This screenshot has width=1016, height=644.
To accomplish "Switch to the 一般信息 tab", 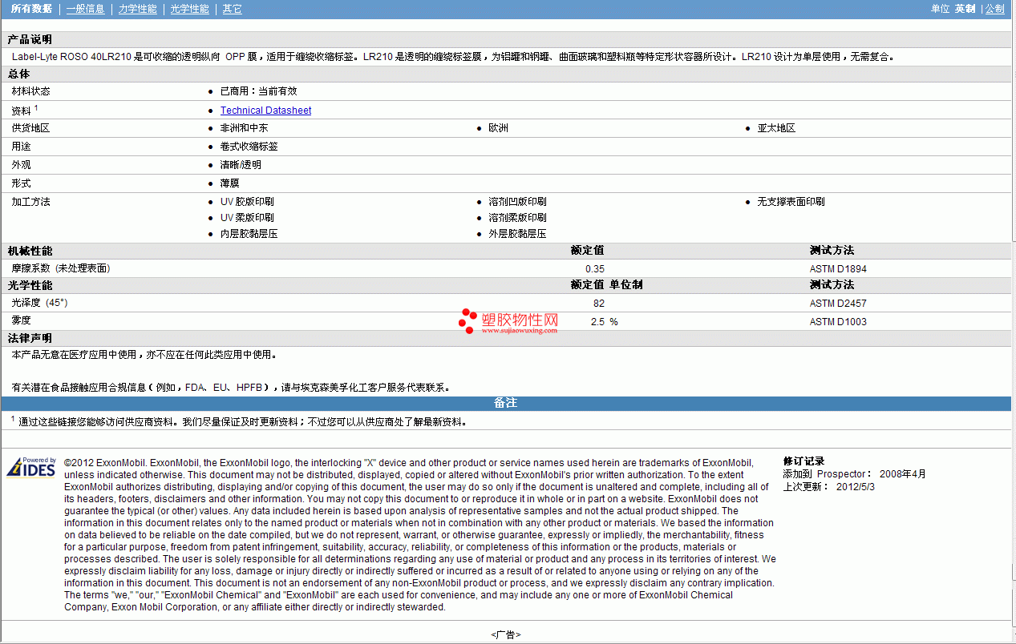I will [85, 9].
